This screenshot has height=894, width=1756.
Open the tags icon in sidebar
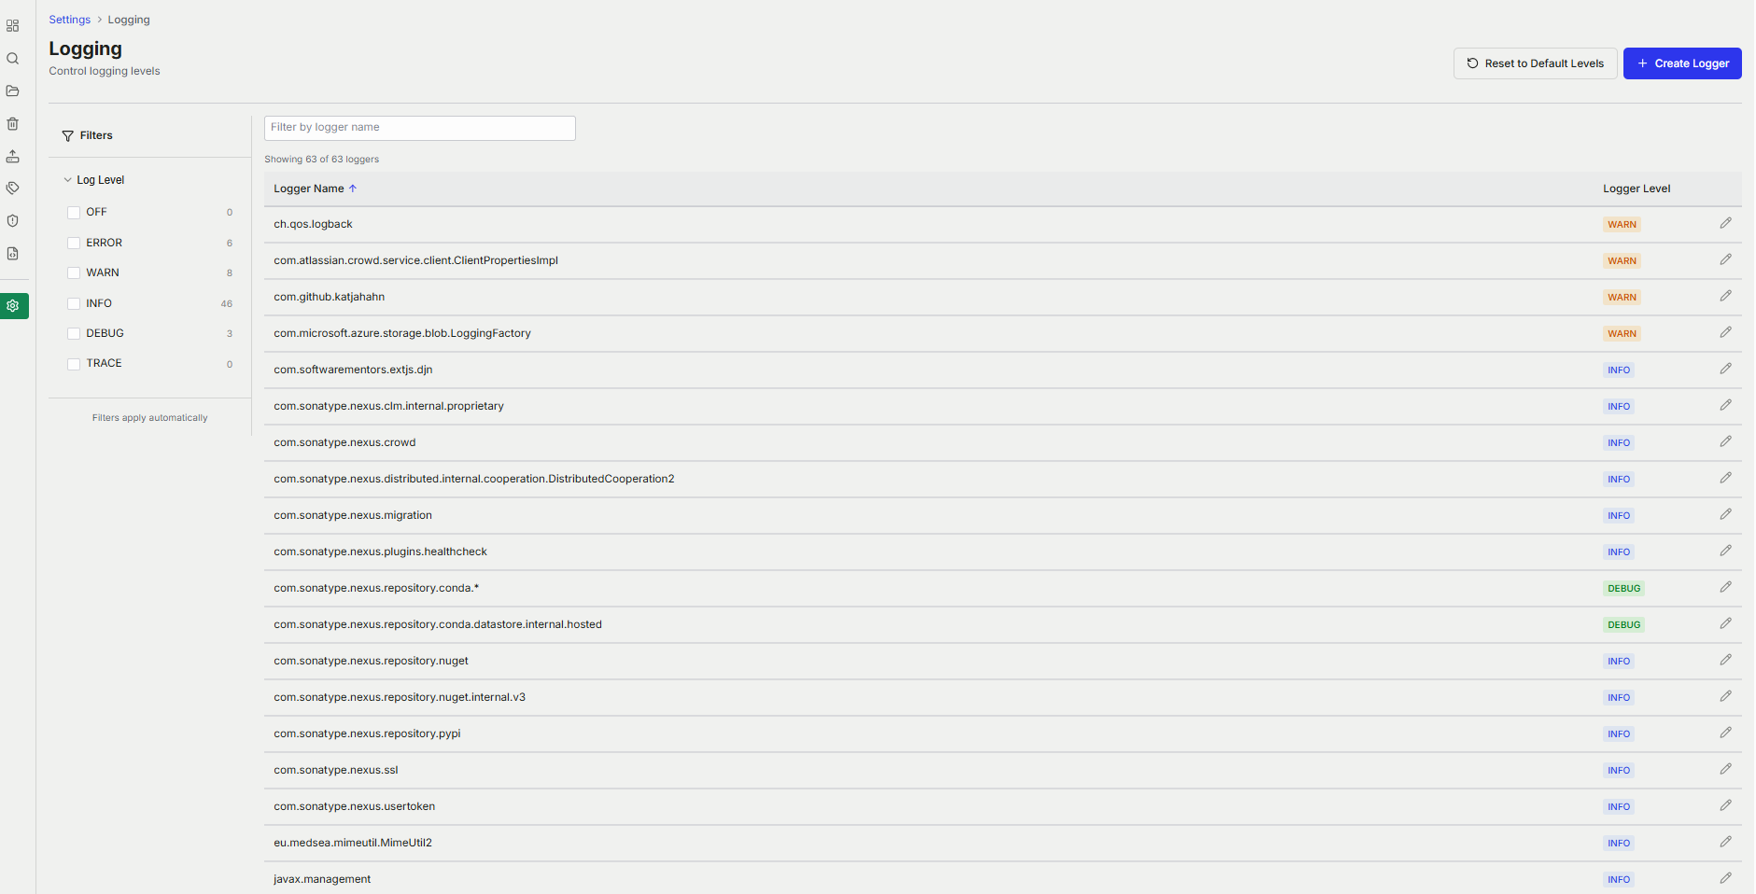click(x=12, y=189)
